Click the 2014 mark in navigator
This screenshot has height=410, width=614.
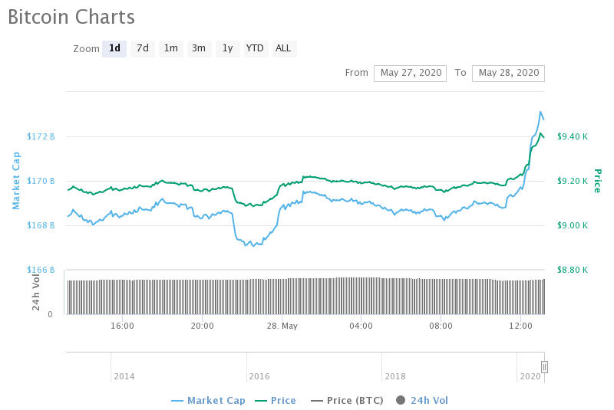[x=124, y=376]
